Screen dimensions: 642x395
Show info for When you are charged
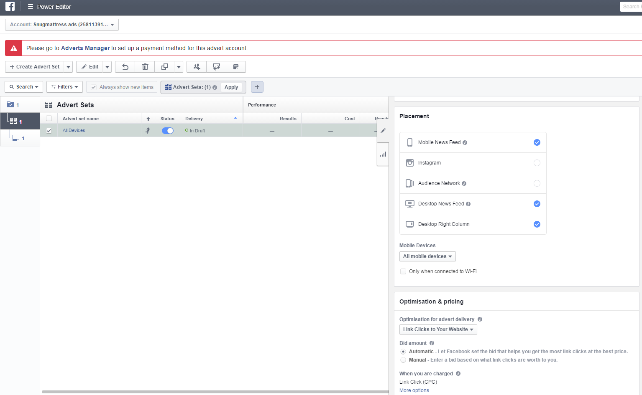pyautogui.click(x=458, y=374)
